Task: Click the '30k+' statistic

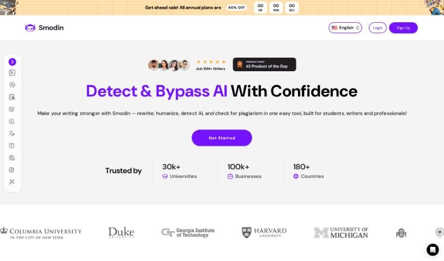Action: click(x=171, y=167)
